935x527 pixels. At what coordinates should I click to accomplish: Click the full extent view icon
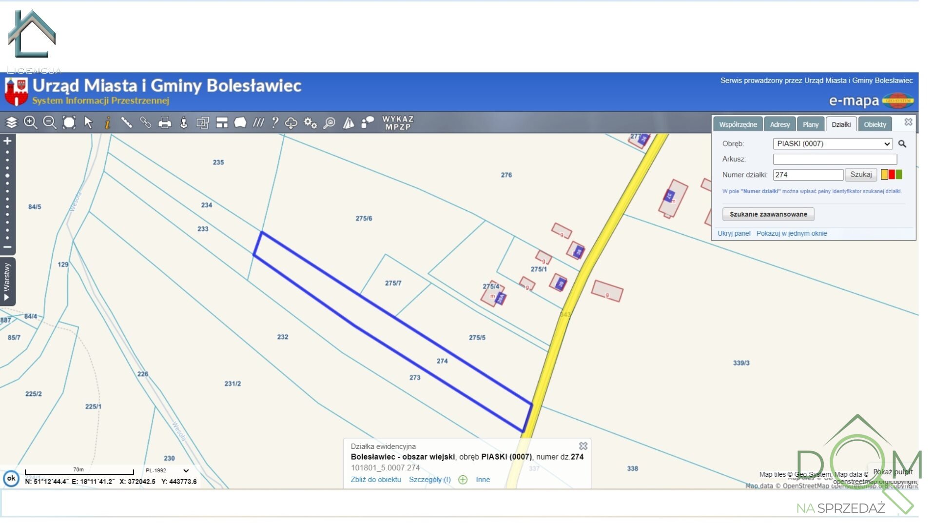coord(69,122)
